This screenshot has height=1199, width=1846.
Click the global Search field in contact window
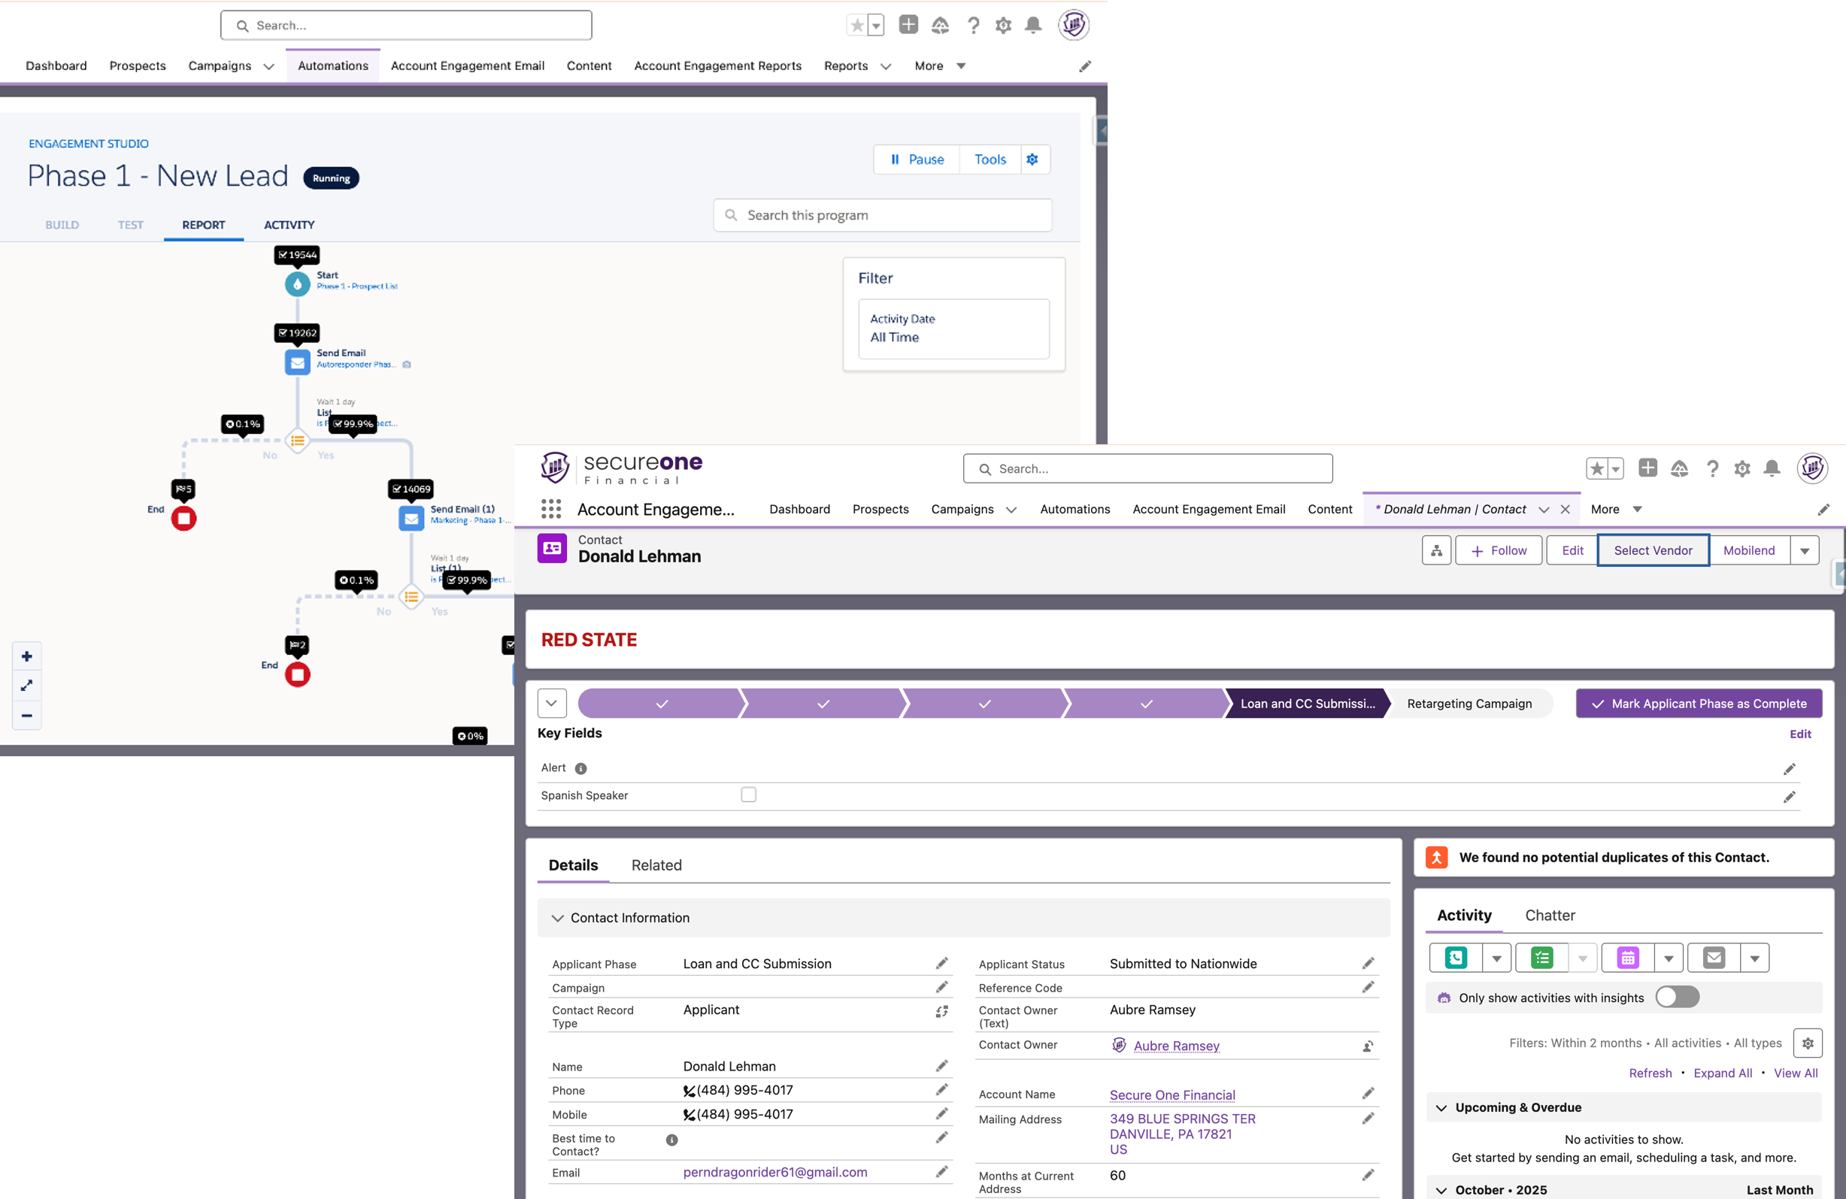[1147, 468]
